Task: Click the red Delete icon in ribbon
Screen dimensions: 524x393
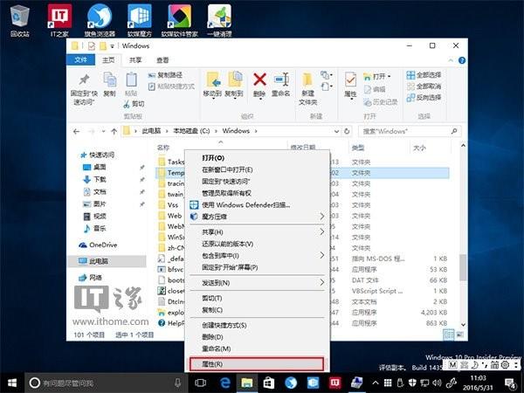Action: pos(259,79)
